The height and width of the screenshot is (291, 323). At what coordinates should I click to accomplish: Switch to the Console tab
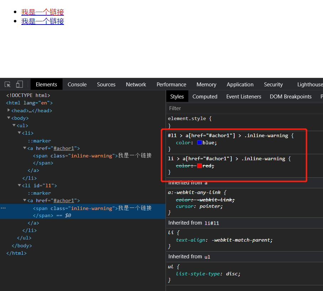coord(77,85)
